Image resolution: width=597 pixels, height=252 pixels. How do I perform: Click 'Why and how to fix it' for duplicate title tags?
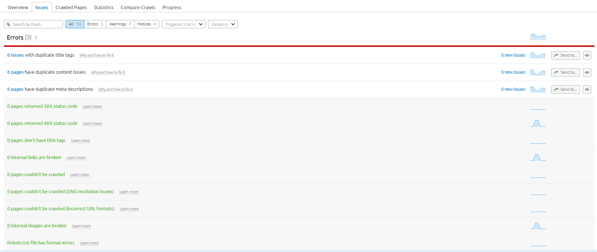pyautogui.click(x=97, y=56)
